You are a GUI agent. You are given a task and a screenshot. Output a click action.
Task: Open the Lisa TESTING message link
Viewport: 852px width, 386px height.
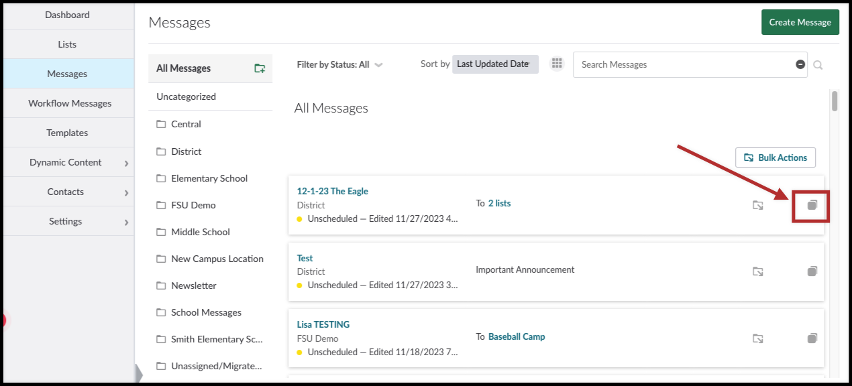coord(323,324)
